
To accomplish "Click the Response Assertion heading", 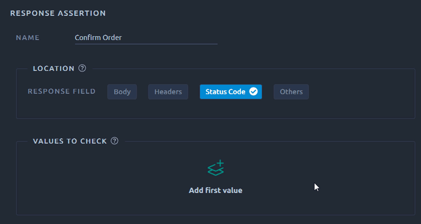I will [x=58, y=13].
